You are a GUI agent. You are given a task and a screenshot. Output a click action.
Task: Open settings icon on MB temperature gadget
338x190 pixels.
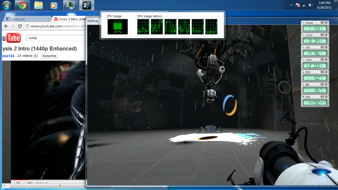pos(322,84)
